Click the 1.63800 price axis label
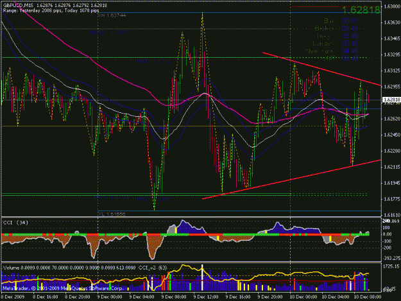The image size is (401, 301). coord(391,6)
